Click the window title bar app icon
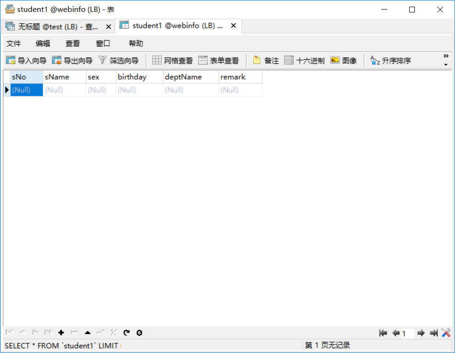Viewport: 455px width, 353px height. (10, 9)
